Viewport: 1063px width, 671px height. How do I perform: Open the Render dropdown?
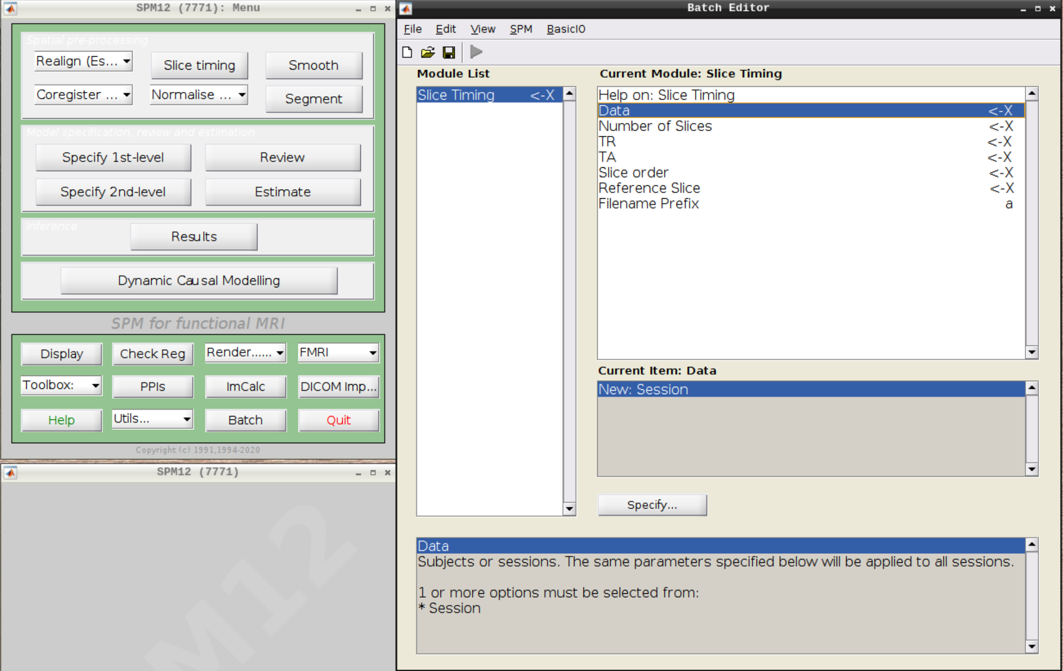[245, 353]
